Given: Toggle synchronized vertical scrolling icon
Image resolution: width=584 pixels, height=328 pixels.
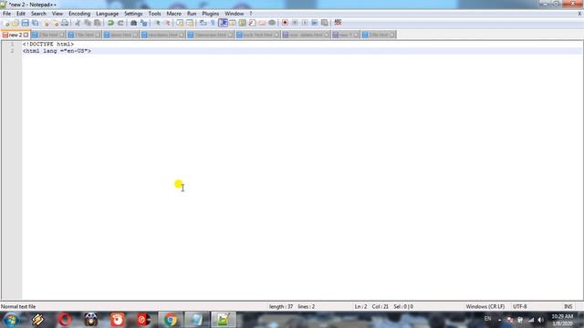Looking at the screenshot, I should (x=180, y=23).
